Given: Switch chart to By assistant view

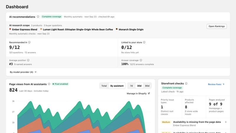Looking at the screenshot, I should pyautogui.click(x=117, y=86).
